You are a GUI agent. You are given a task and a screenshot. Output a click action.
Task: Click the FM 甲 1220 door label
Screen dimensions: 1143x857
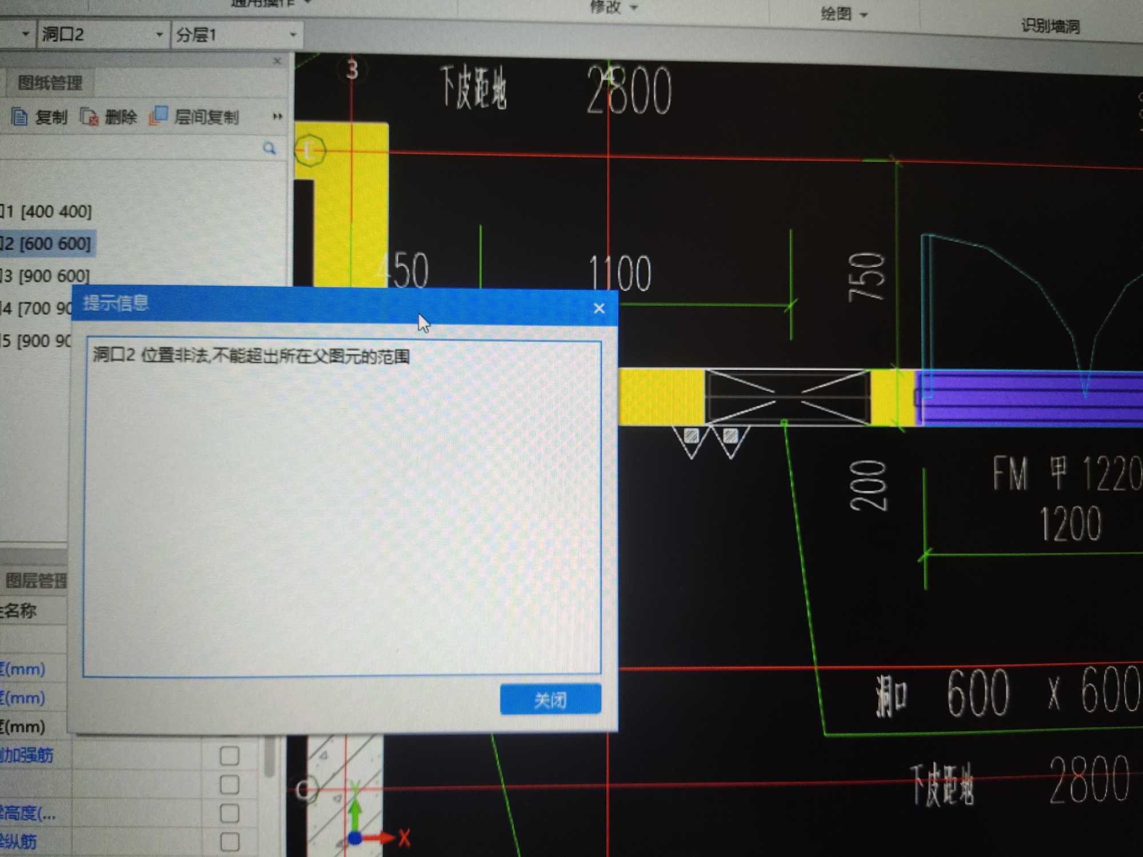(1066, 474)
